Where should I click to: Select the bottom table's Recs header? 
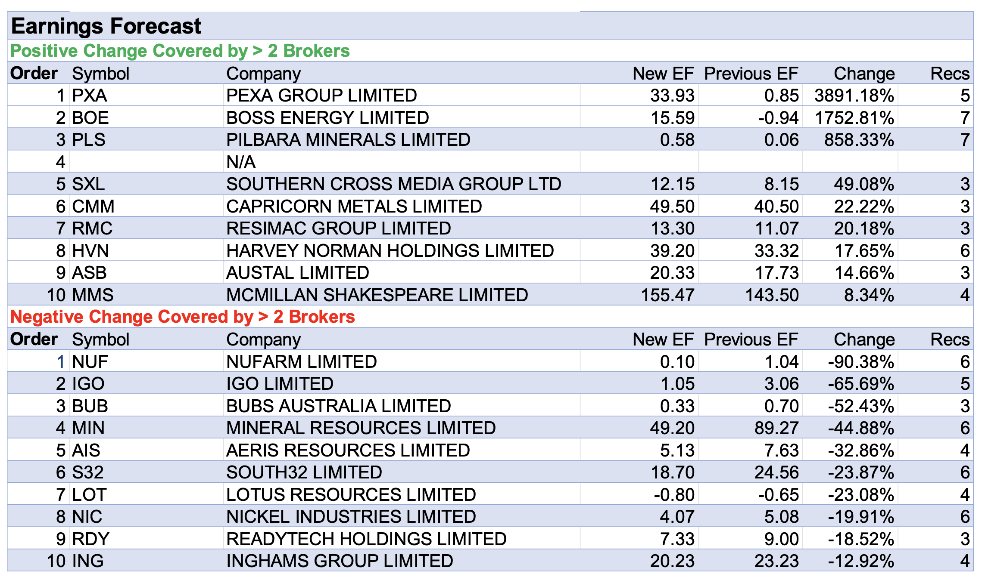(x=949, y=339)
